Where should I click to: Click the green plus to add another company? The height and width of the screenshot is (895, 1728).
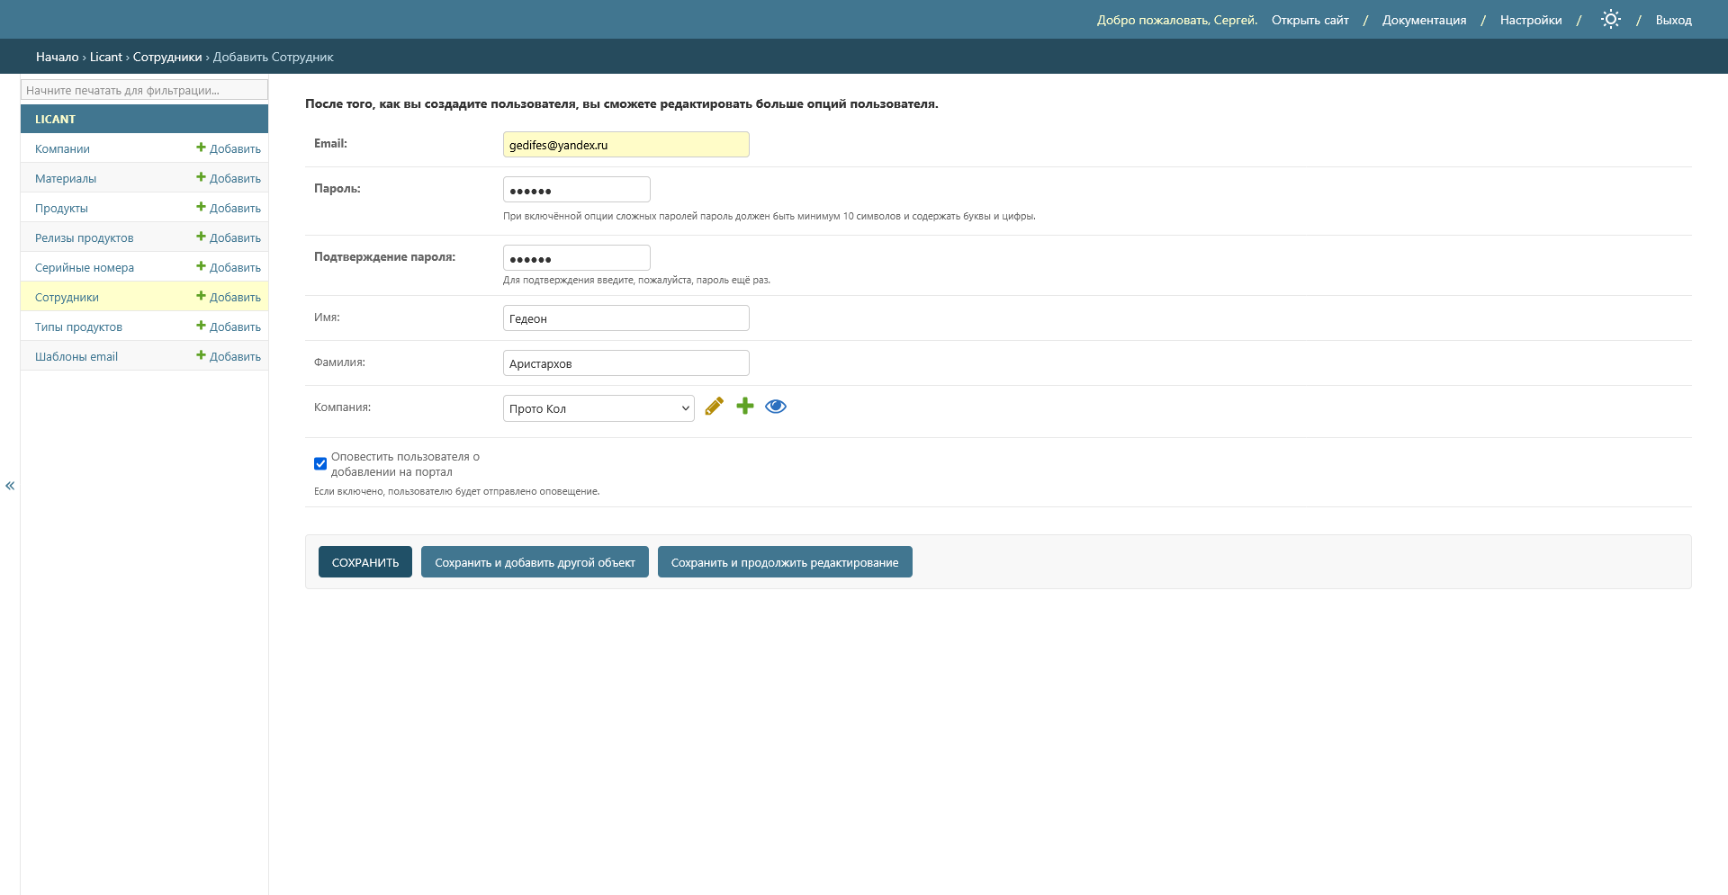point(744,407)
